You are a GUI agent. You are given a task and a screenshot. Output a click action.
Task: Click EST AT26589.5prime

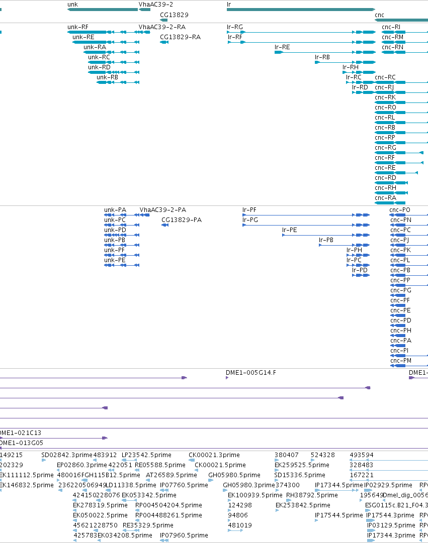pyautogui.click(x=172, y=475)
